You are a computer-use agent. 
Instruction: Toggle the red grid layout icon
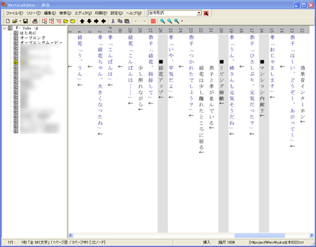[x=153, y=21]
